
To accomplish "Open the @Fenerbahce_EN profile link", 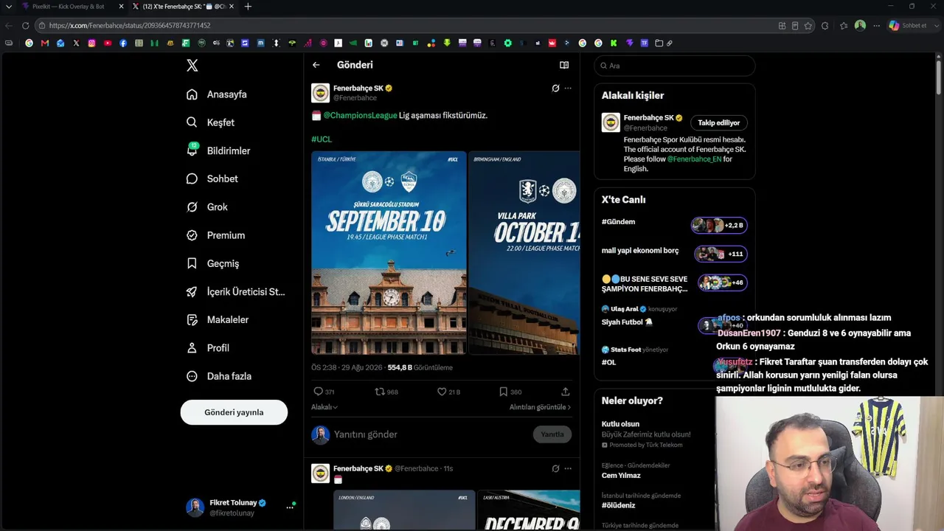I will 694,159.
